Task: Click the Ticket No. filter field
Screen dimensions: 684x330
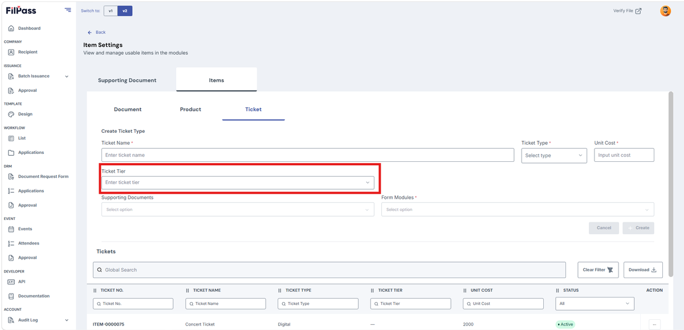Action: 133,304
